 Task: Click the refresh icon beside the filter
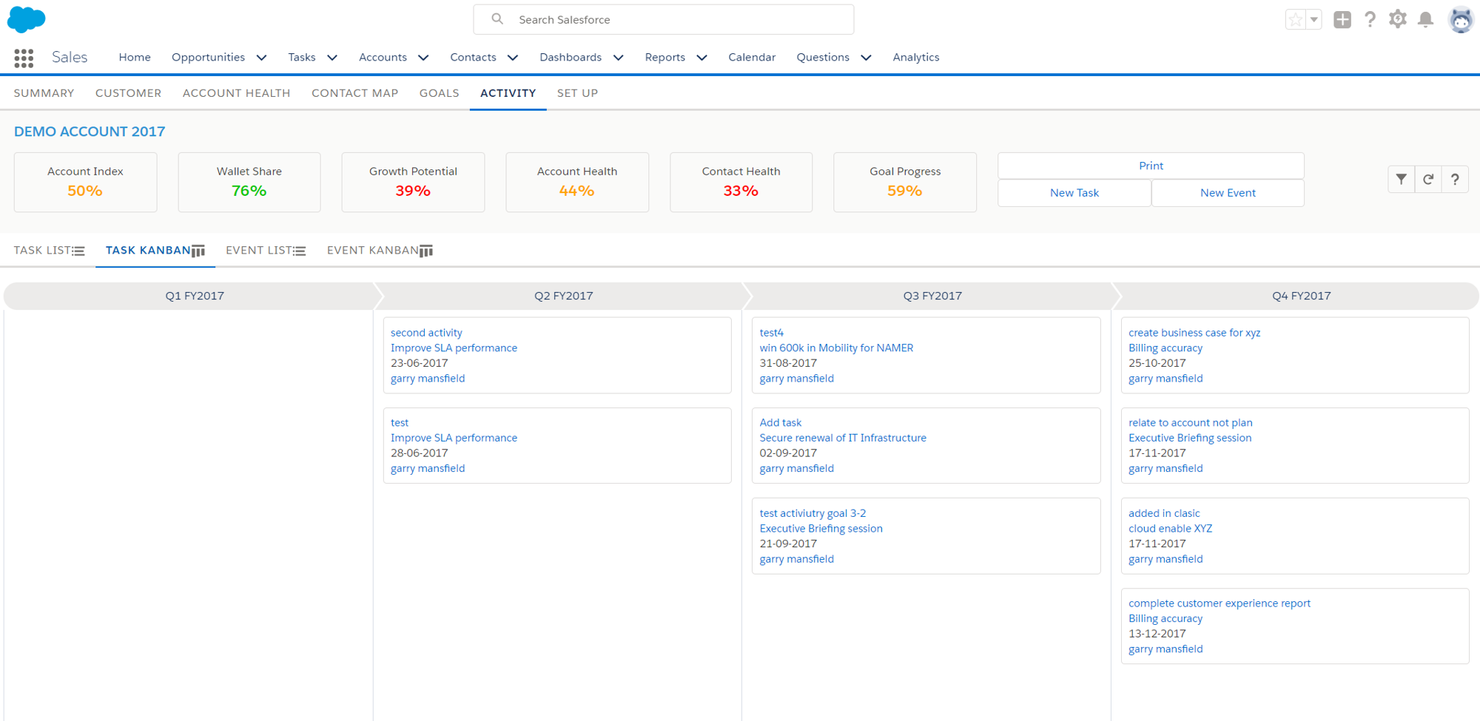(1428, 179)
